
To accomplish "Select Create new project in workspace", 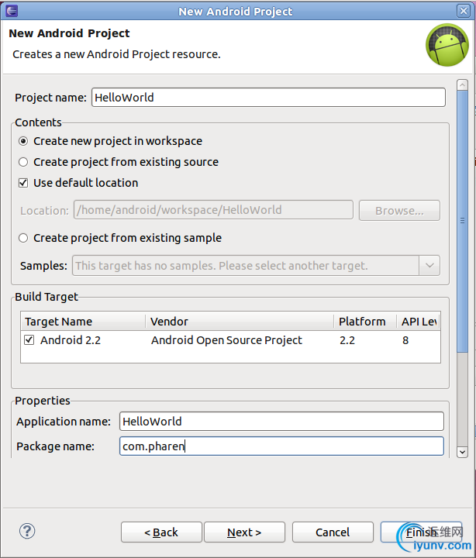I will (24, 141).
